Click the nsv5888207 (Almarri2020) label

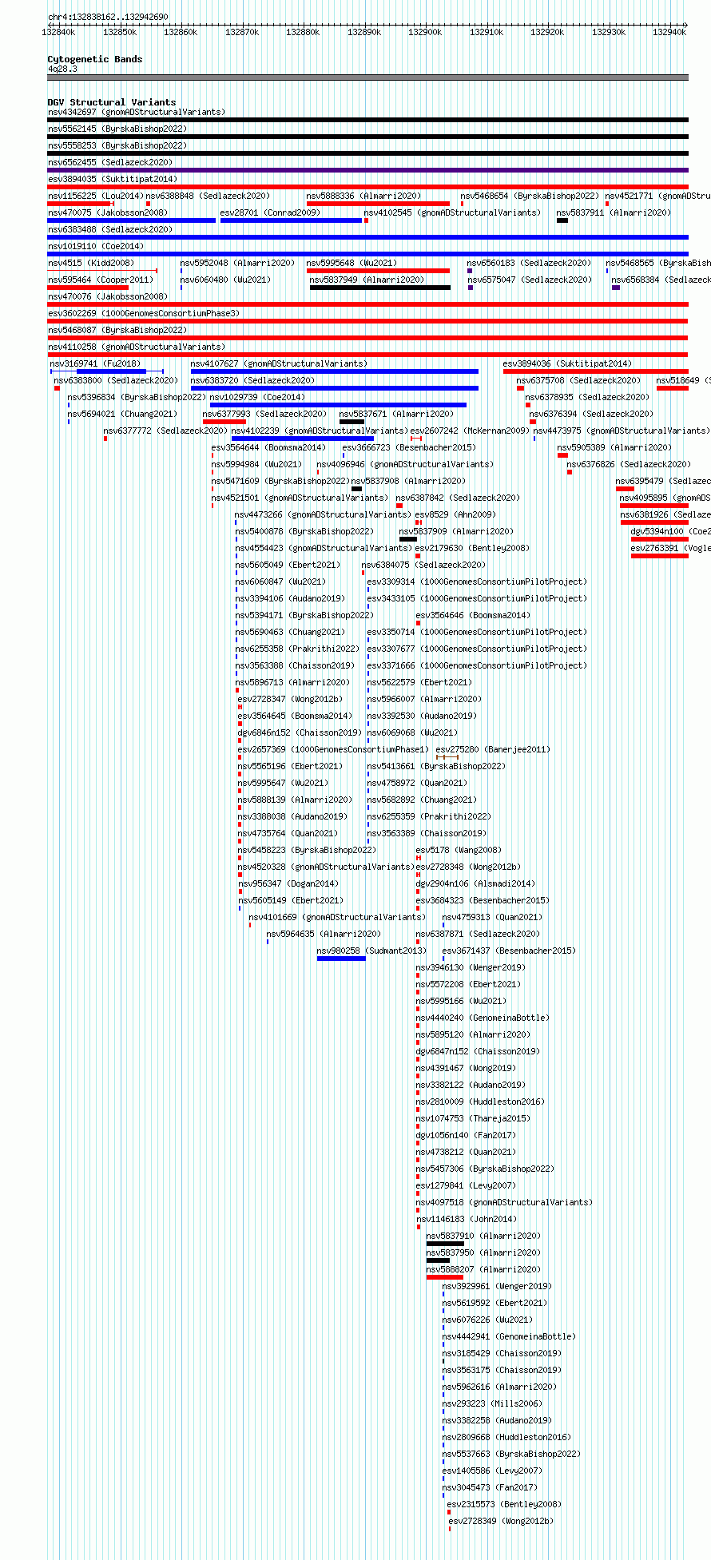483,1269
